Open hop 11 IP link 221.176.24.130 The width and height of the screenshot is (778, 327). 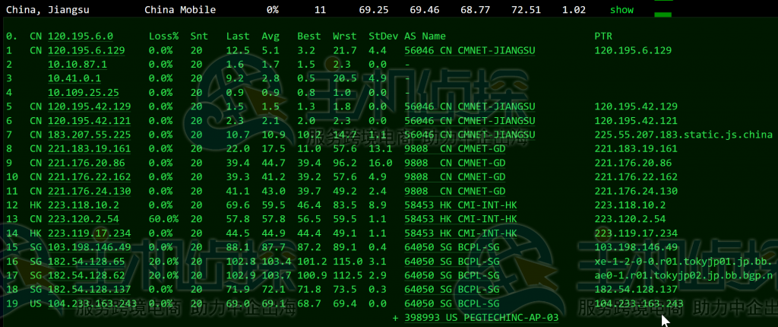[x=90, y=191]
